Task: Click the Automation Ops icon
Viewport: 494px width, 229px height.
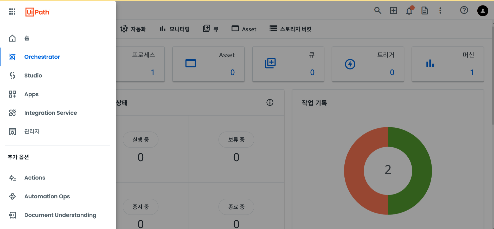Action: point(12,196)
